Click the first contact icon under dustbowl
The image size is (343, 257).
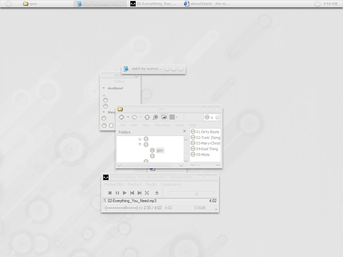point(106,100)
